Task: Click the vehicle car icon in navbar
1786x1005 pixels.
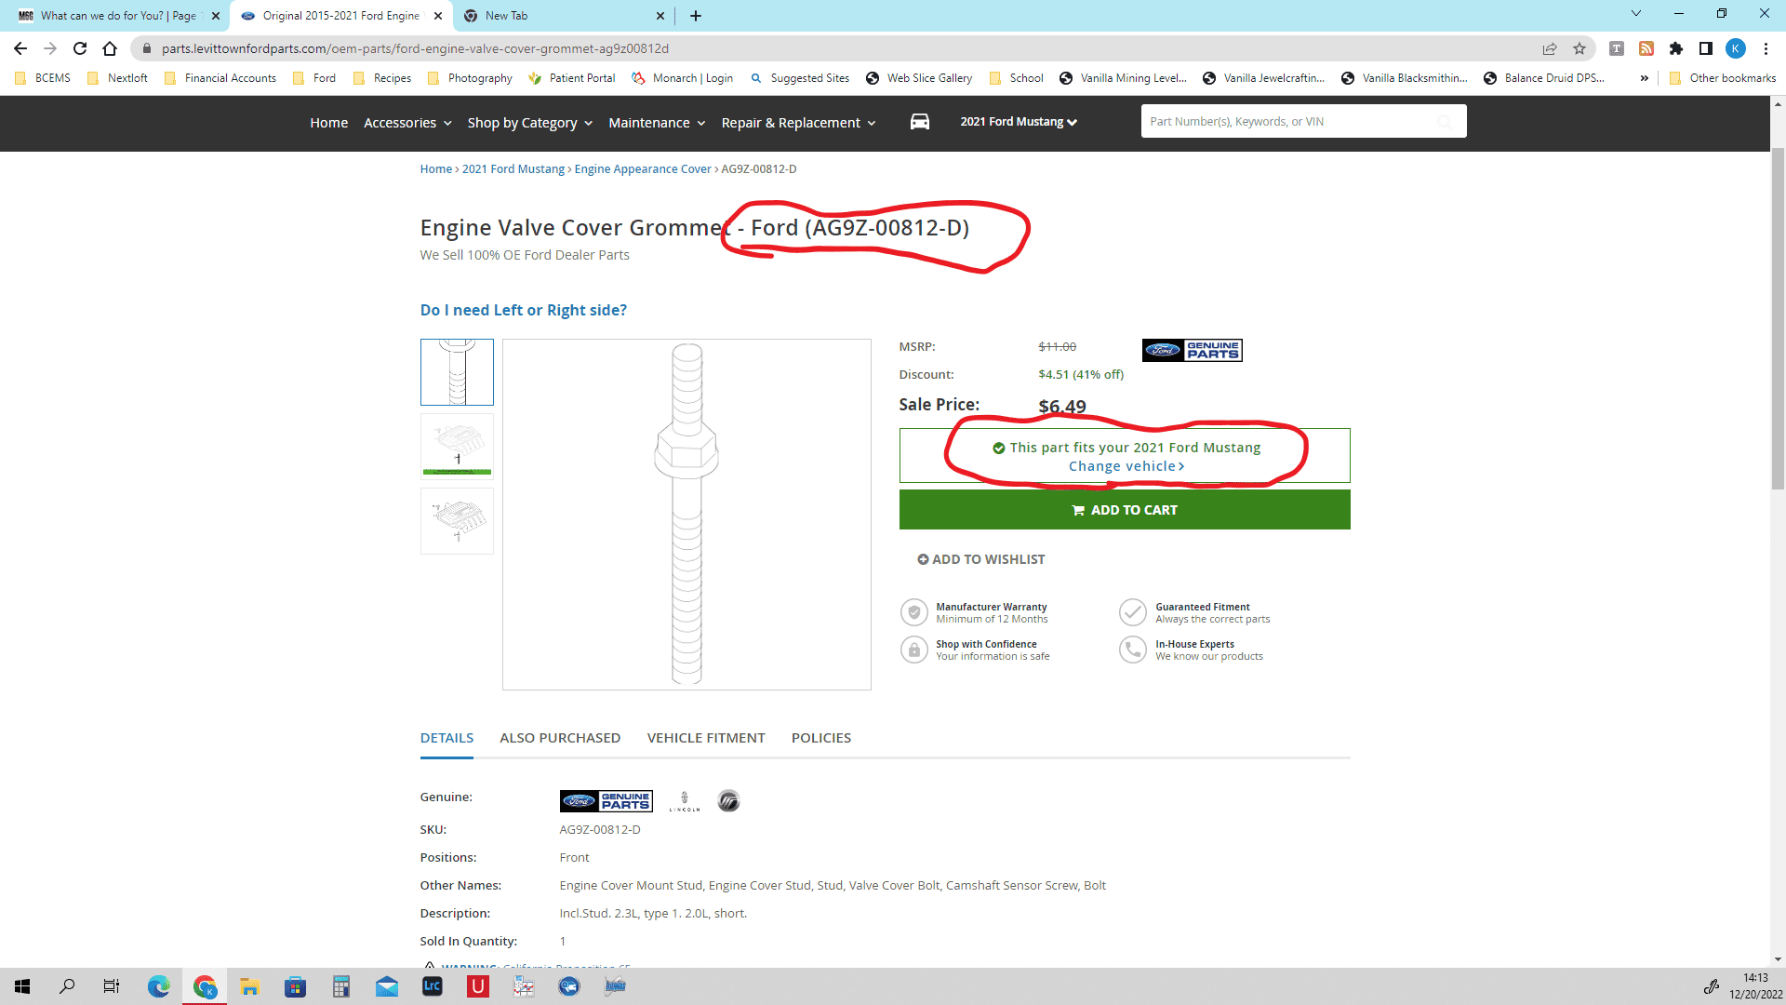Action: pos(919,122)
